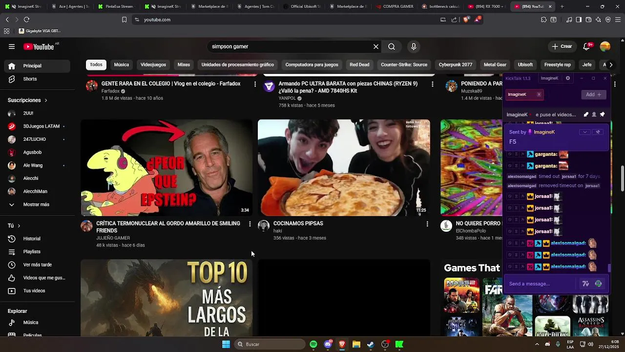Open OBS Studio from the taskbar
625x352 pixels.
click(x=385, y=344)
